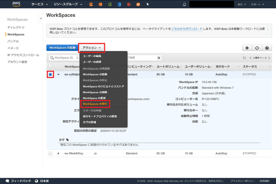This screenshot has height=184, width=276.
Task: Choose WorkSpaces を移行 menu item
Action: tap(95, 104)
